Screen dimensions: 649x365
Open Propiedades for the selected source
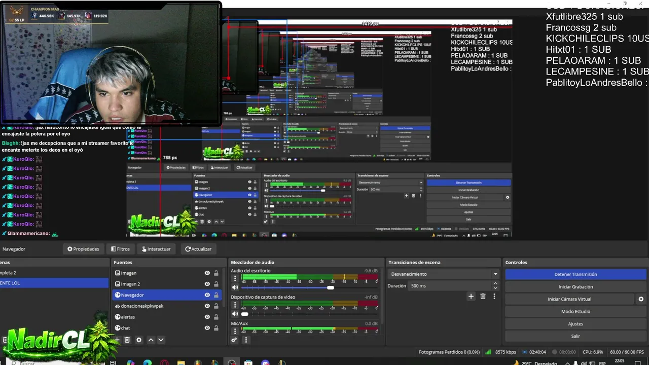(x=83, y=249)
